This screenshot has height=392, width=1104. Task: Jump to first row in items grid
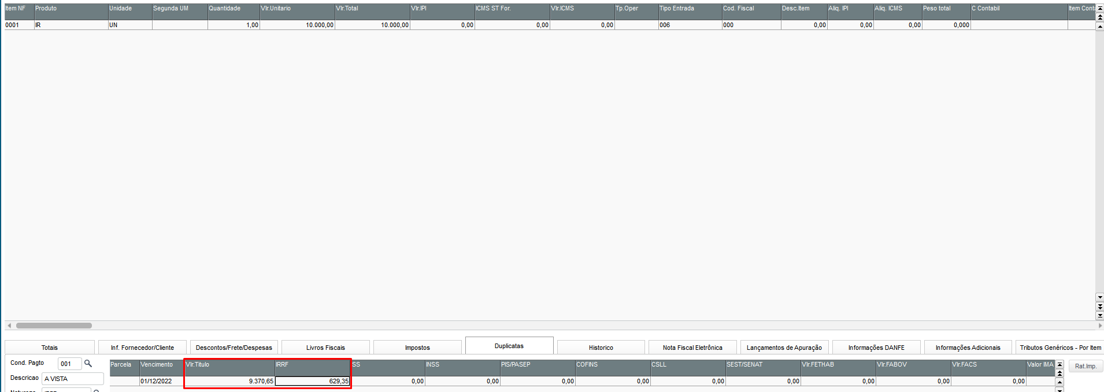pyautogui.click(x=1100, y=8)
